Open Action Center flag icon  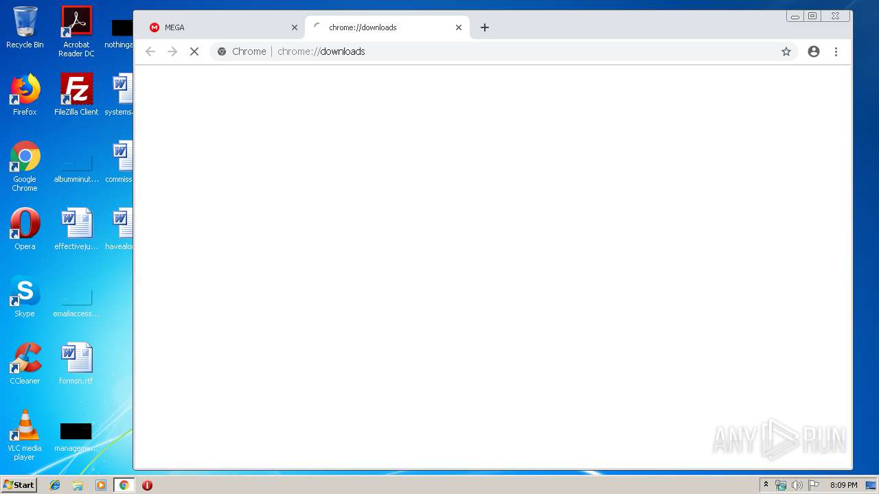(x=813, y=485)
